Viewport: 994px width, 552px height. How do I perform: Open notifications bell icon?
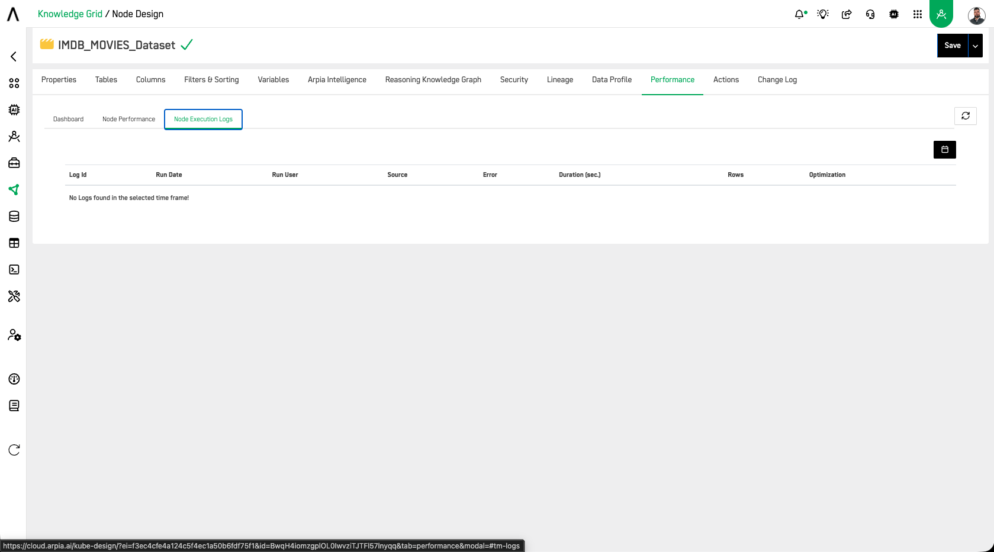800,14
